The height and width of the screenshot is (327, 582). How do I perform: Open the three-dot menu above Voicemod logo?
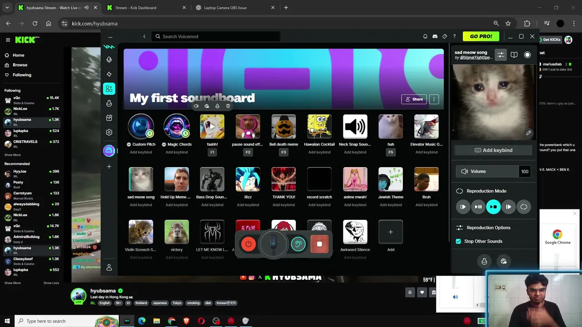click(x=110, y=37)
